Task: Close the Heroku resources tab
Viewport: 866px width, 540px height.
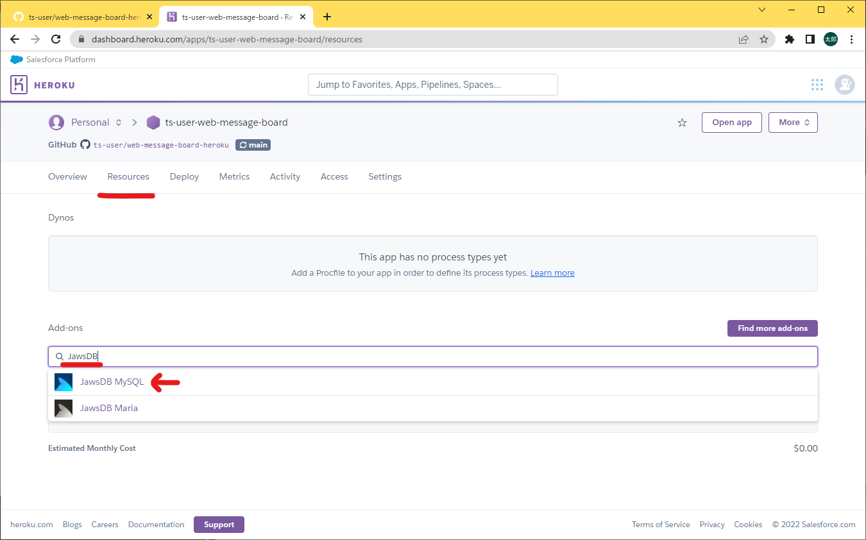Action: pos(303,17)
